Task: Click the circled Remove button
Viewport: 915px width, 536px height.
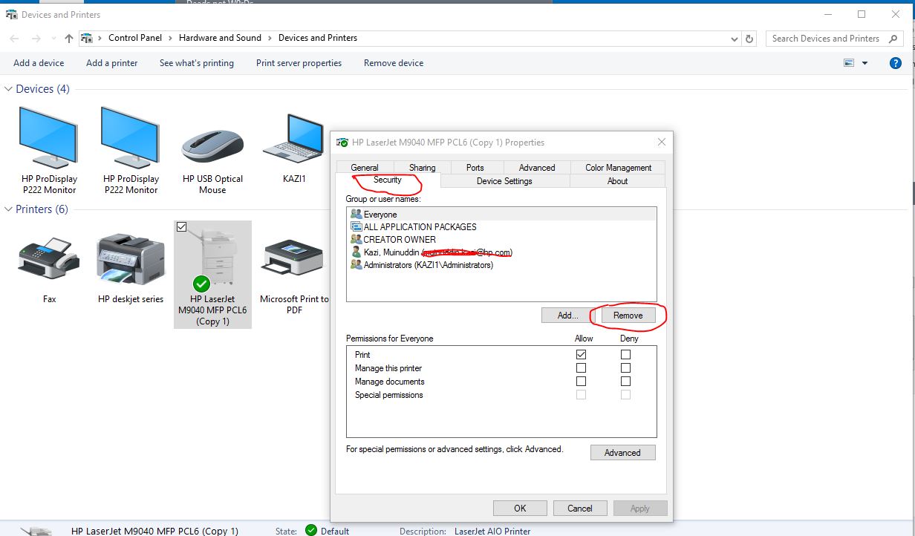Action: [628, 315]
